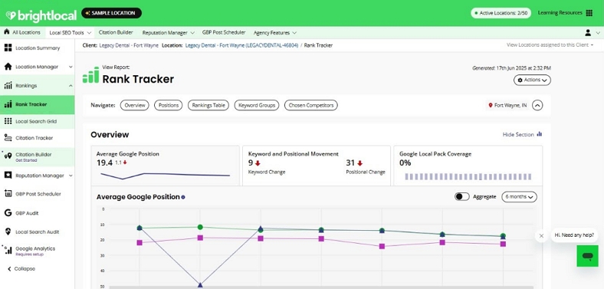The height and width of the screenshot is (289, 604).
Task: Open Citation Builder in top menu
Action: [x=116, y=32]
